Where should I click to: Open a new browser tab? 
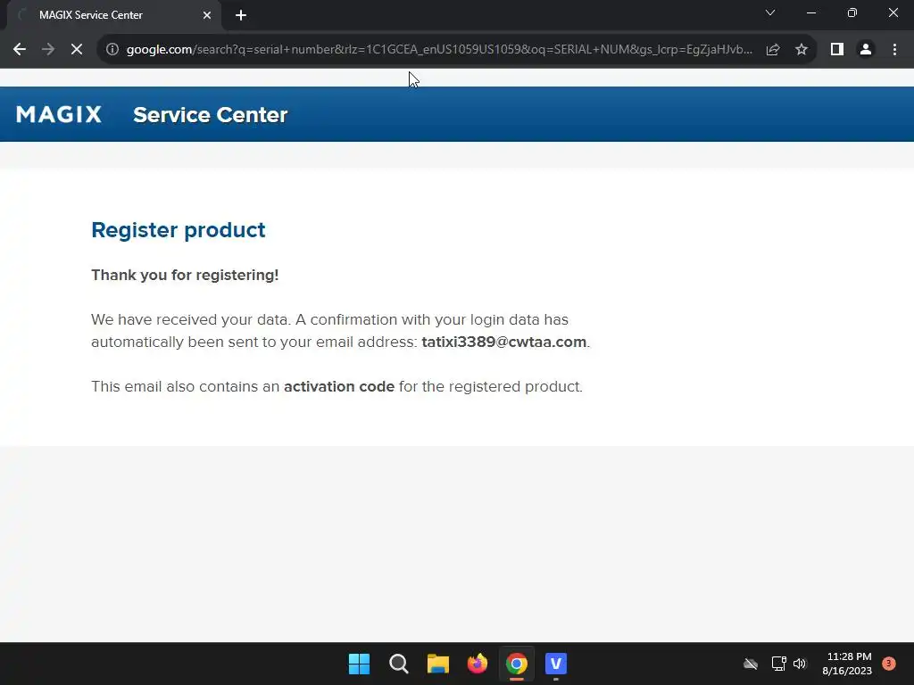pyautogui.click(x=241, y=15)
